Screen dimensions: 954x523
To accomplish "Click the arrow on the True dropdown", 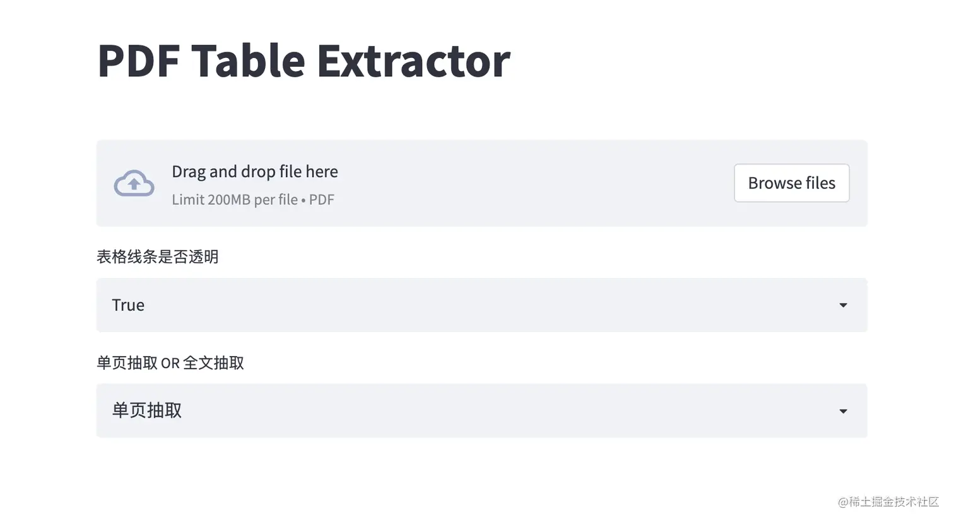I will tap(843, 306).
